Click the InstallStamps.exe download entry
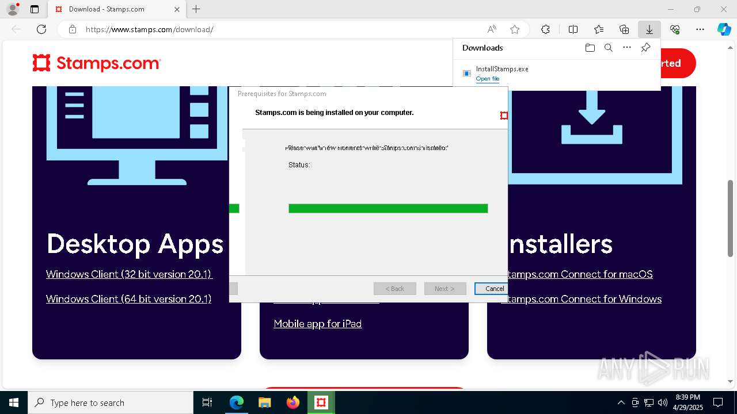The image size is (737, 414). pos(556,73)
